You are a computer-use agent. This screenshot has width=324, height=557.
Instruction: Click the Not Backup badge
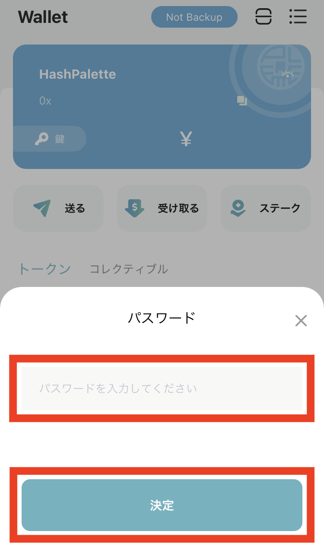click(194, 17)
